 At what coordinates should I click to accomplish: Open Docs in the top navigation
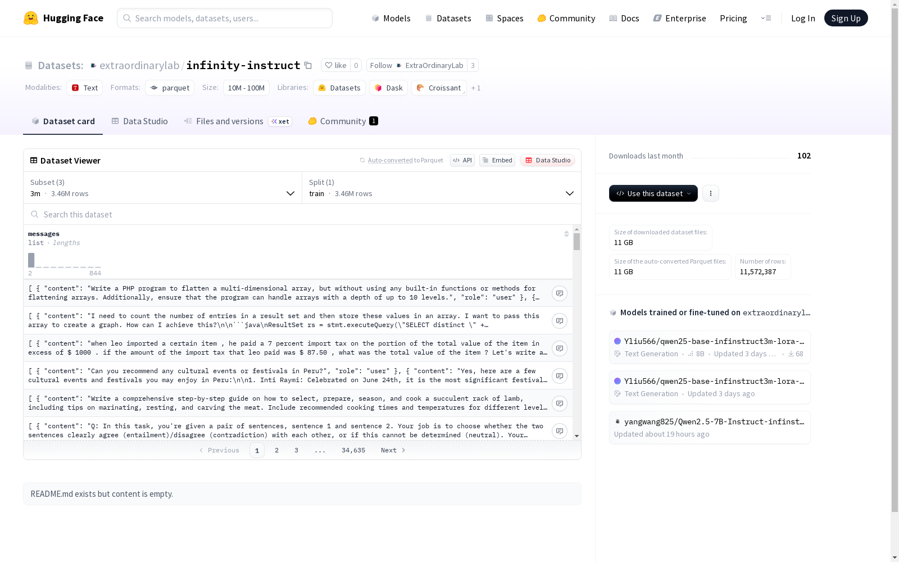point(624,18)
